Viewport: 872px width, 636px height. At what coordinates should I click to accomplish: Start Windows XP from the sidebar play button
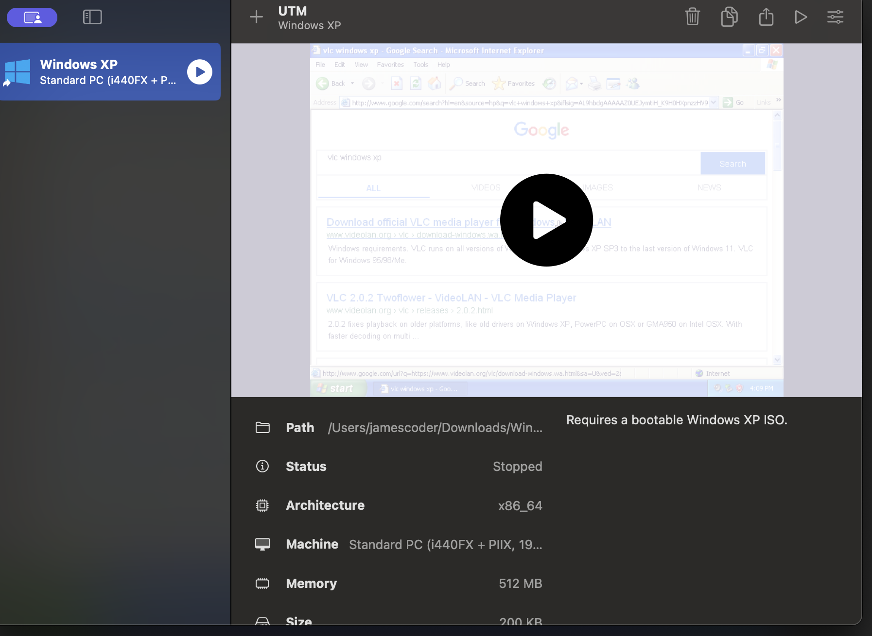click(x=200, y=72)
